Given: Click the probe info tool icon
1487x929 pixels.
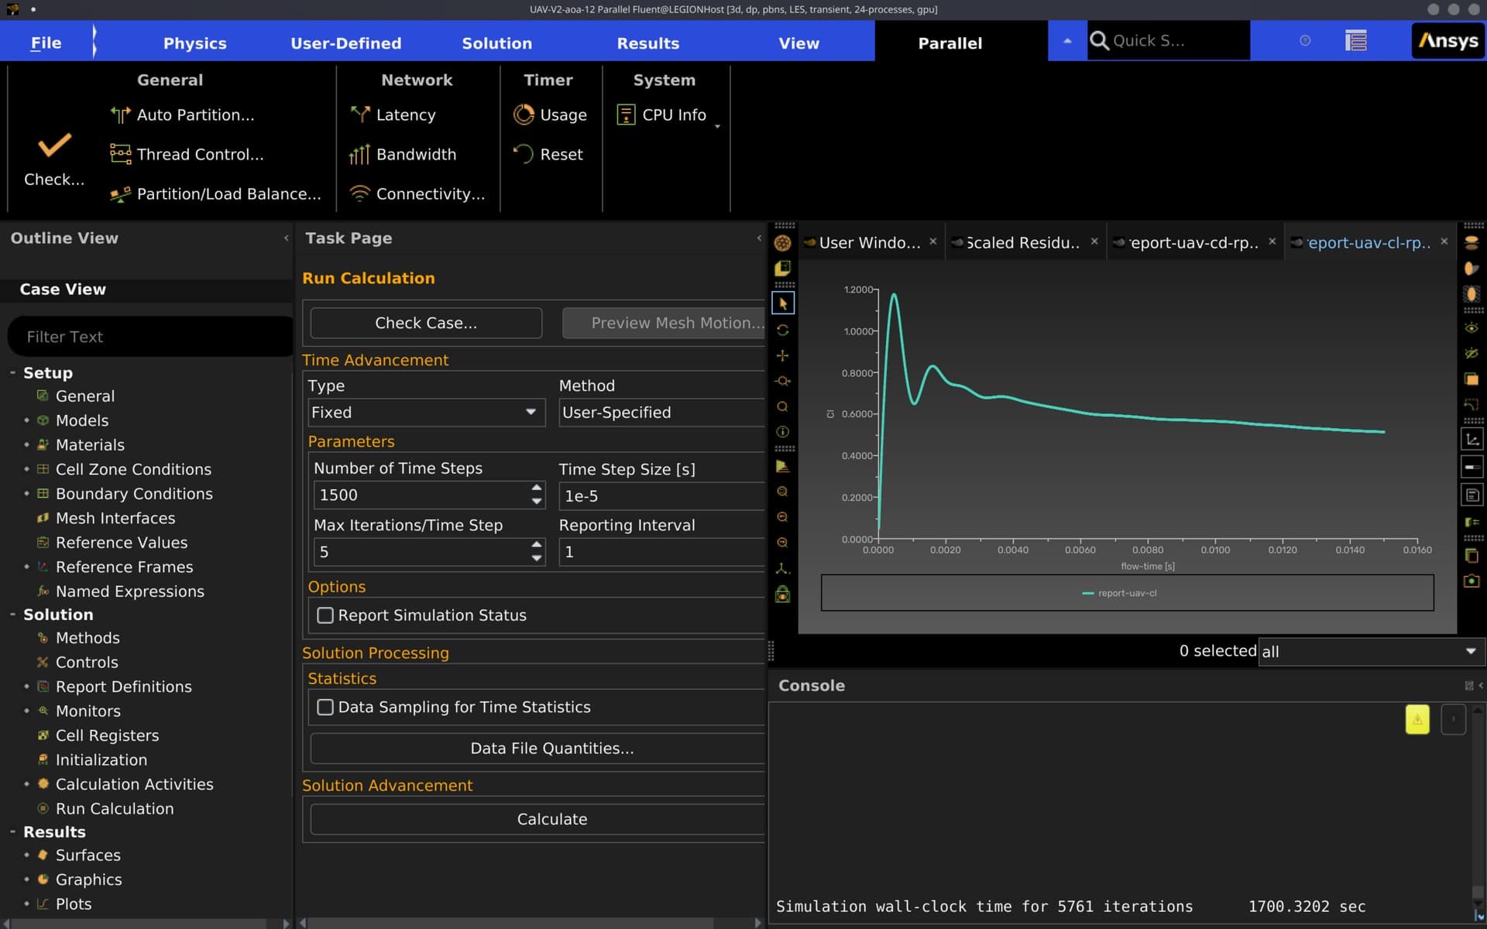Looking at the screenshot, I should [782, 432].
